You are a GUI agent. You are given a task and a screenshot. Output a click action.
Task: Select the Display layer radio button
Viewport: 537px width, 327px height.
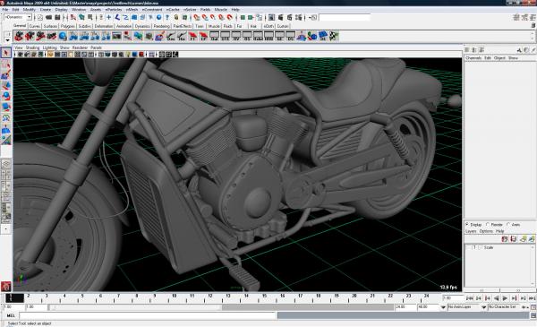click(x=467, y=225)
